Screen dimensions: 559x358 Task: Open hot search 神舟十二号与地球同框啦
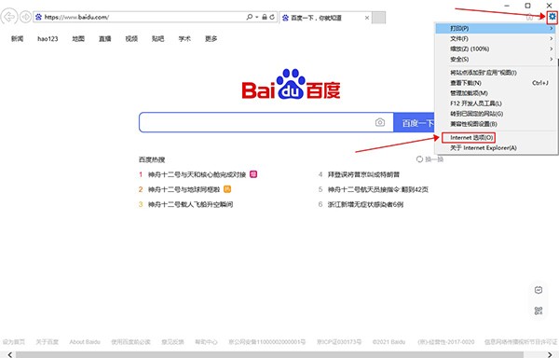tap(184, 189)
